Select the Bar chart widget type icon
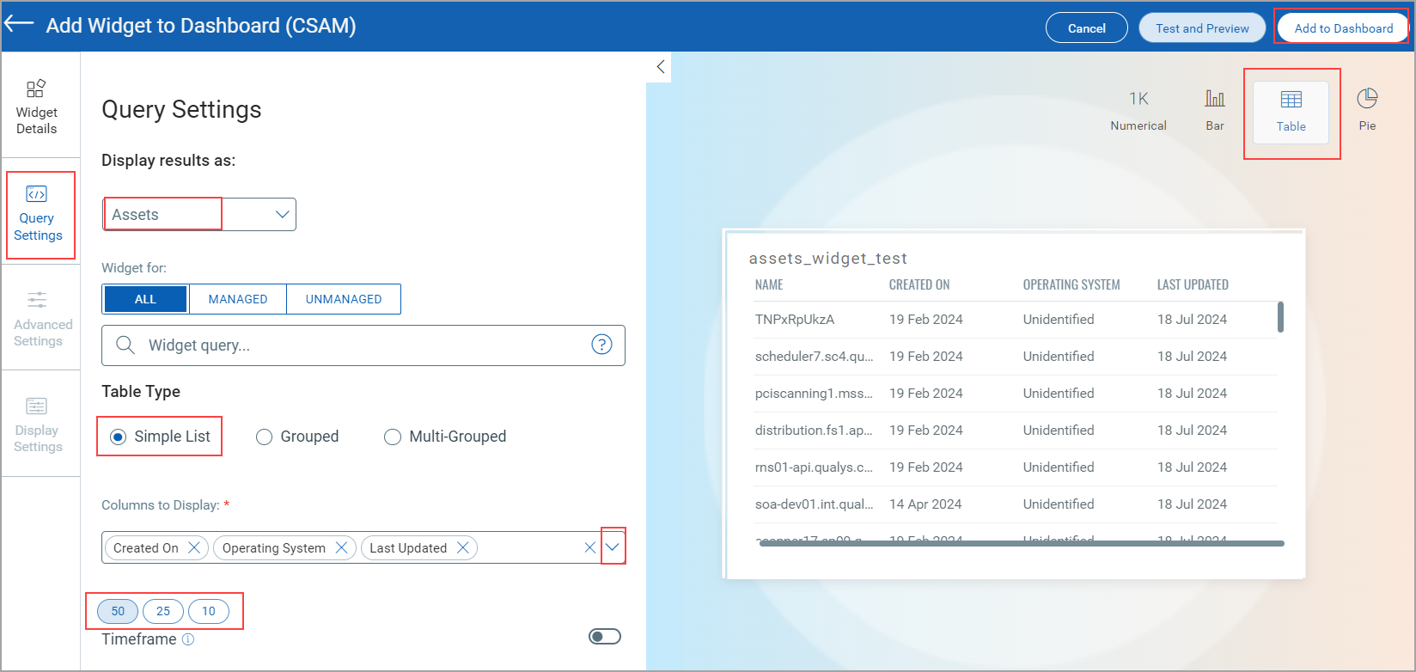Screen dimensions: 1416x672 tap(1215, 111)
